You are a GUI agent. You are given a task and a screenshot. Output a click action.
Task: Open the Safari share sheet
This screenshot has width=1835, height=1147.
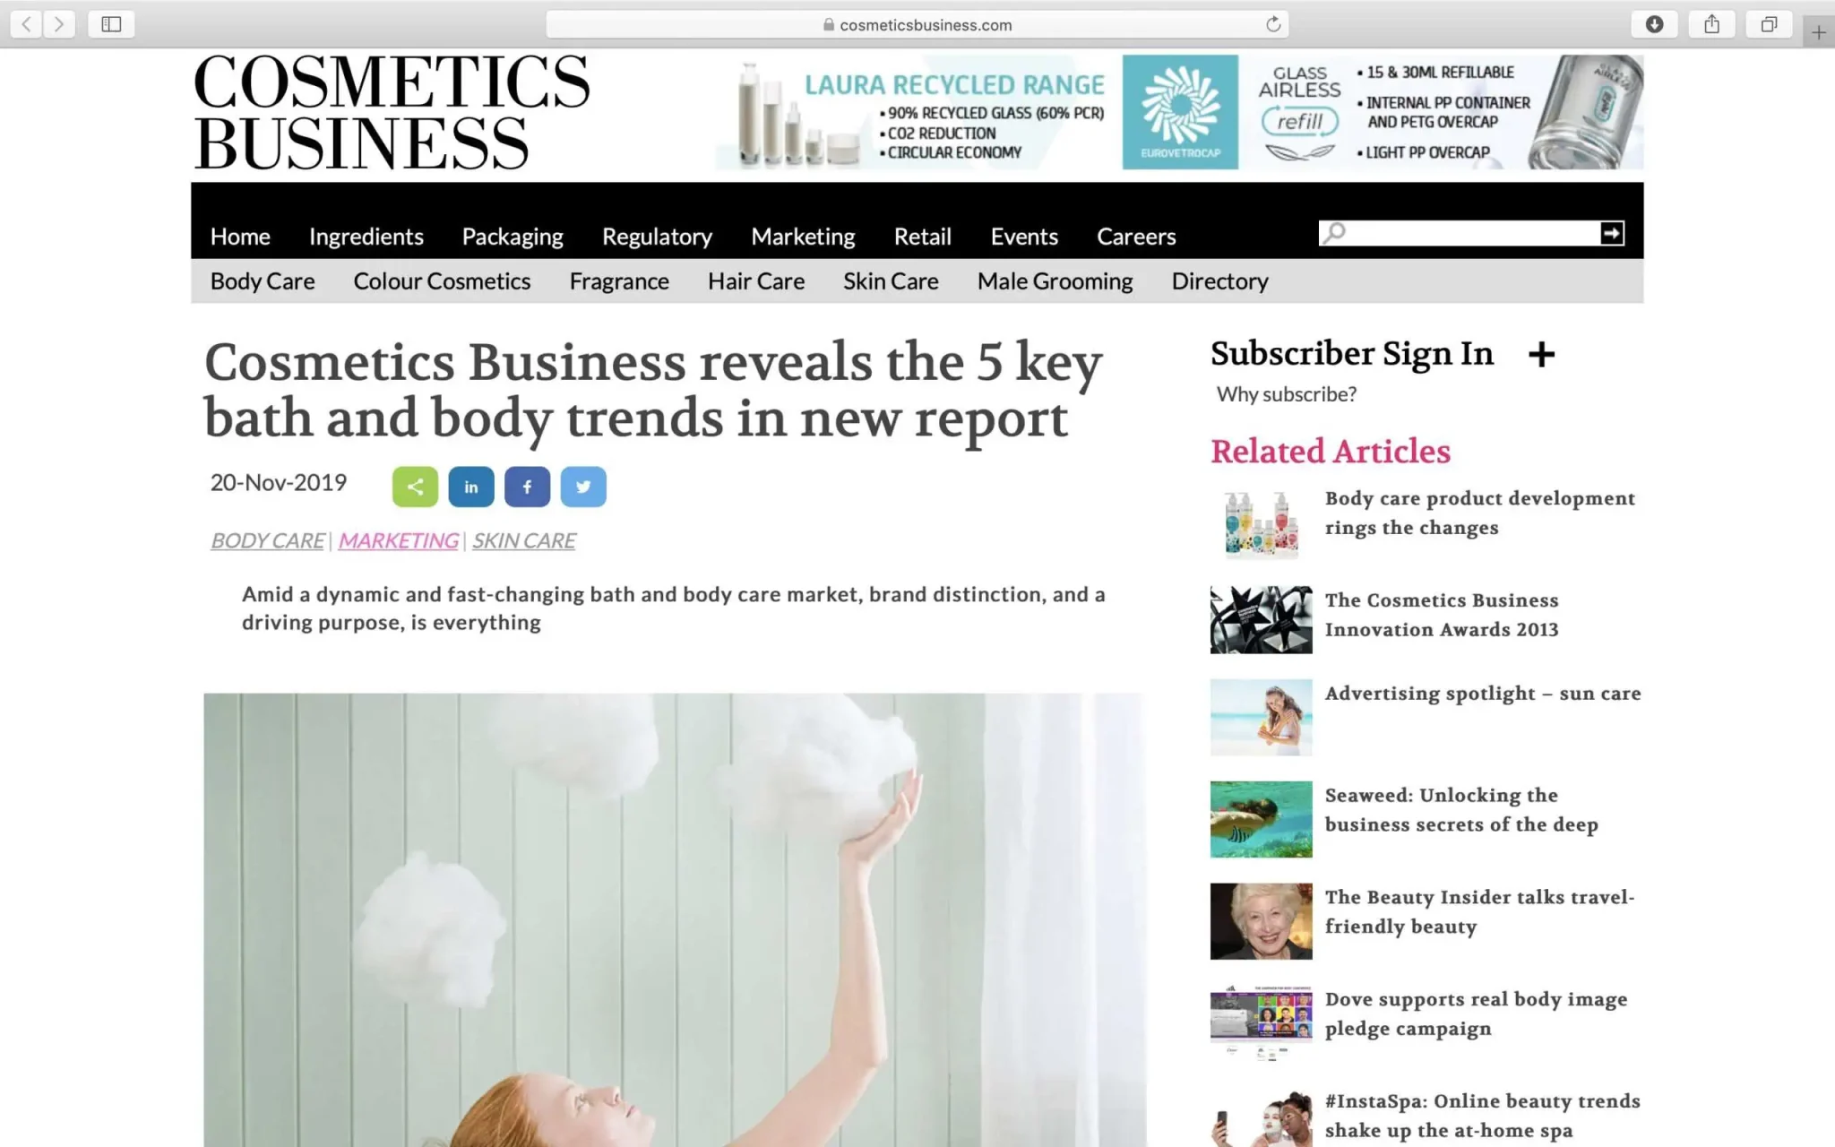coord(1711,24)
